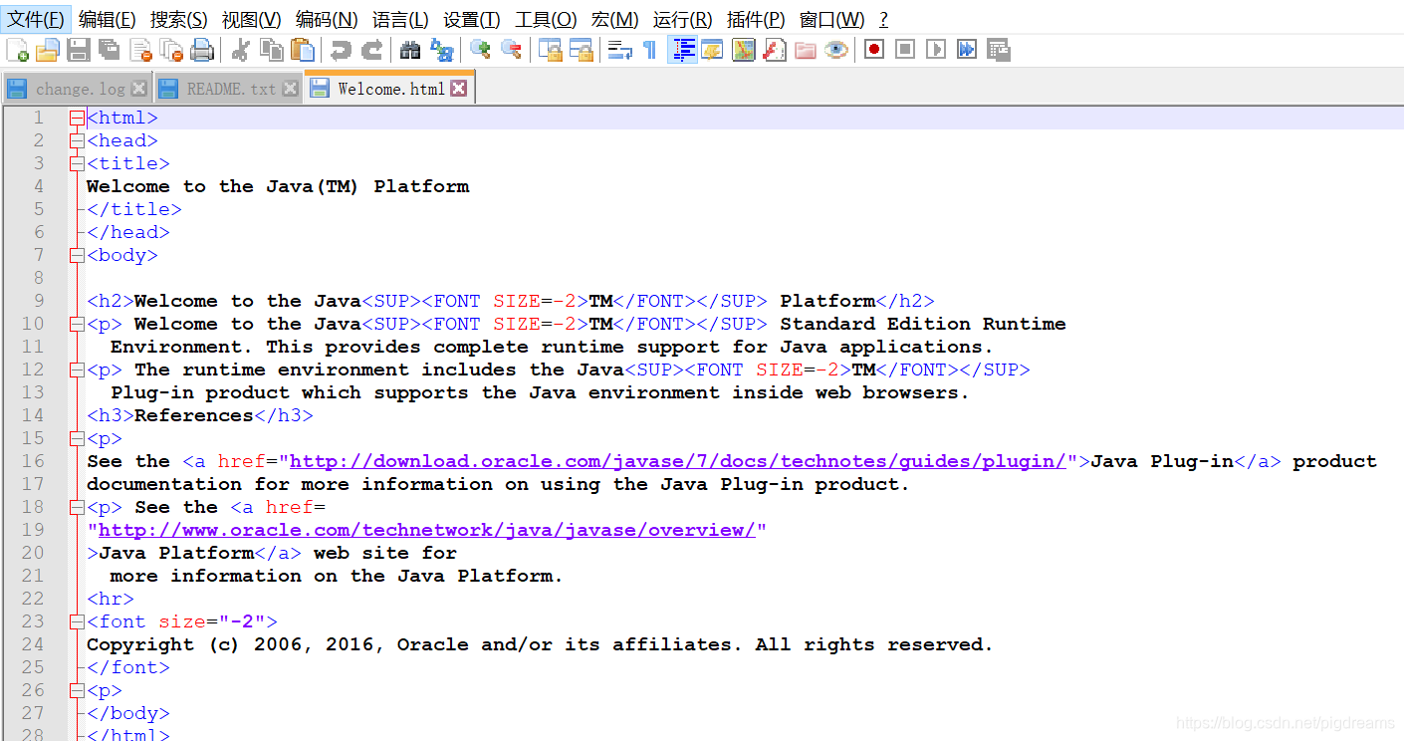Collapse paragraph fold on line 12
The image size is (1404, 741).
pyautogui.click(x=77, y=370)
